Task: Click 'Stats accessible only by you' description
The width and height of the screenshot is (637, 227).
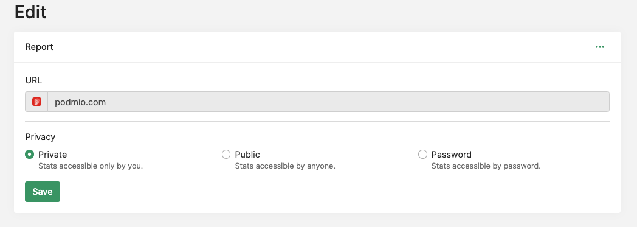Action: pyautogui.click(x=91, y=166)
